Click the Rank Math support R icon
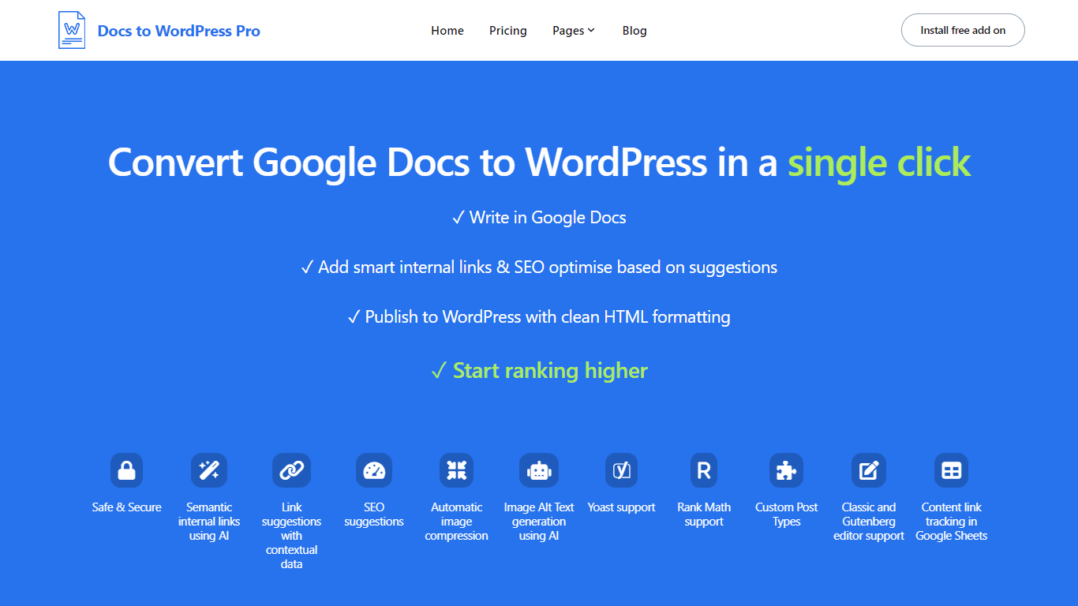The height and width of the screenshot is (606, 1078). pos(704,470)
